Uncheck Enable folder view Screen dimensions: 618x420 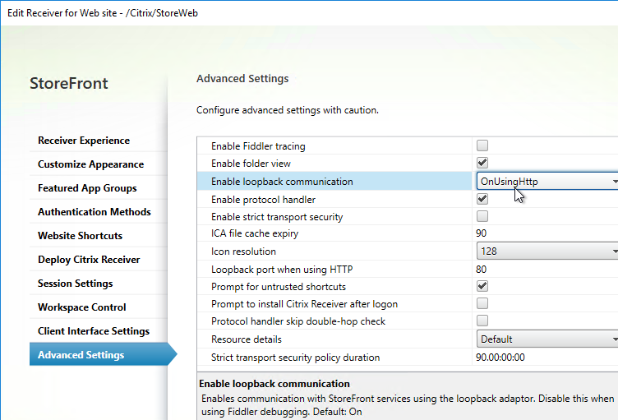(482, 163)
